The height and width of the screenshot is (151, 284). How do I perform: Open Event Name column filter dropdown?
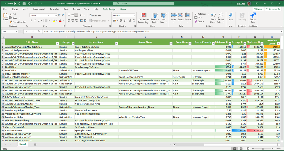pos(190,44)
